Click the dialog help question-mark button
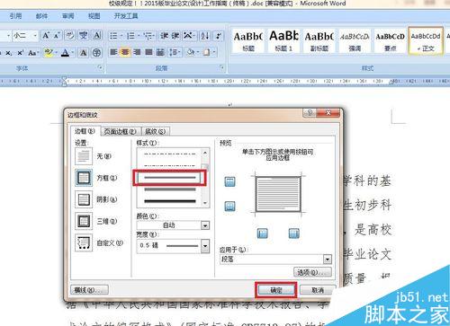 (310, 113)
